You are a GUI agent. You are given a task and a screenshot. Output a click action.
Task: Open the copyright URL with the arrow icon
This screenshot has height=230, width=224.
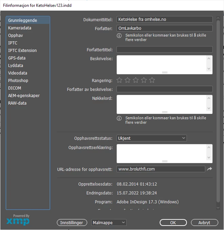pos(209,169)
